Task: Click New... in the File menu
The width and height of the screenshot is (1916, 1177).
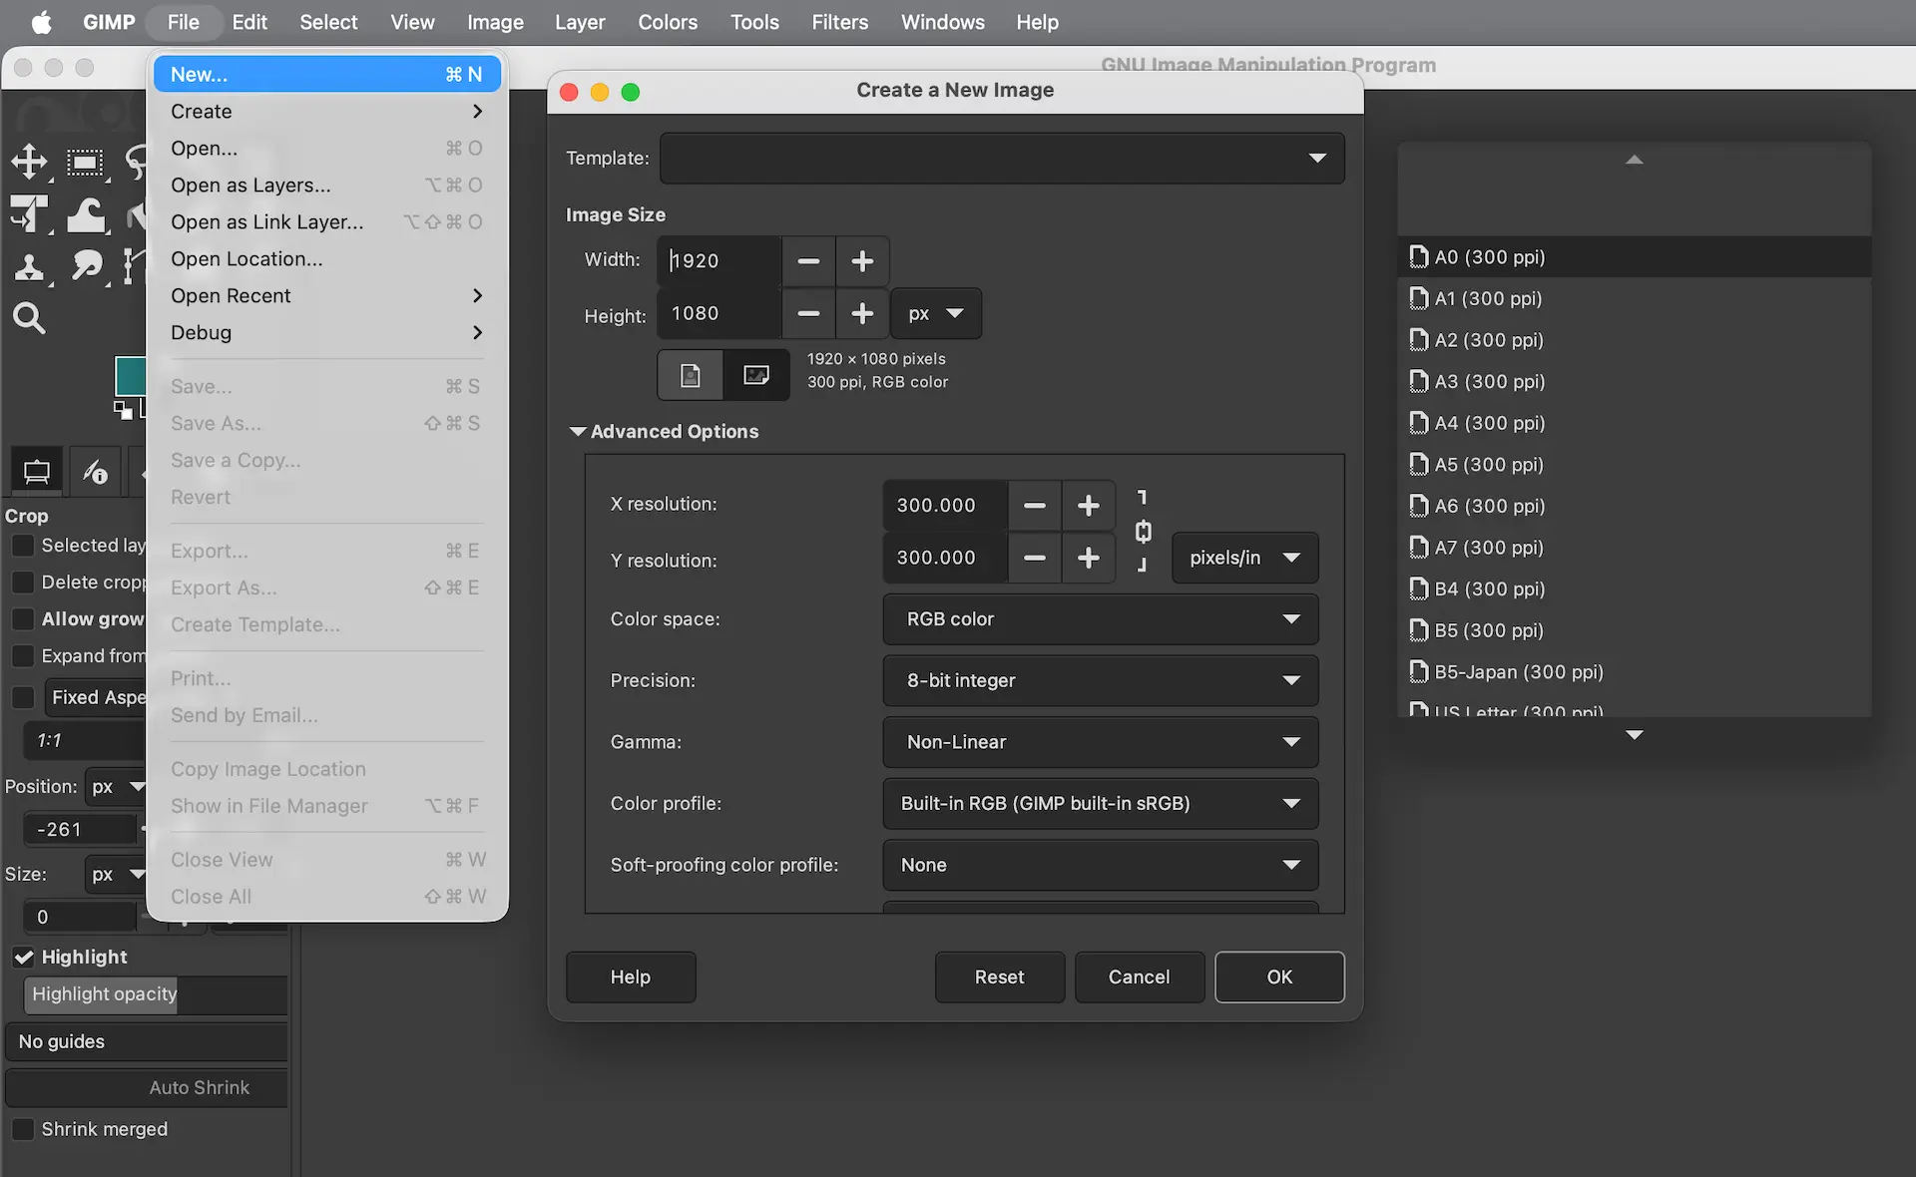Action: (x=327, y=74)
